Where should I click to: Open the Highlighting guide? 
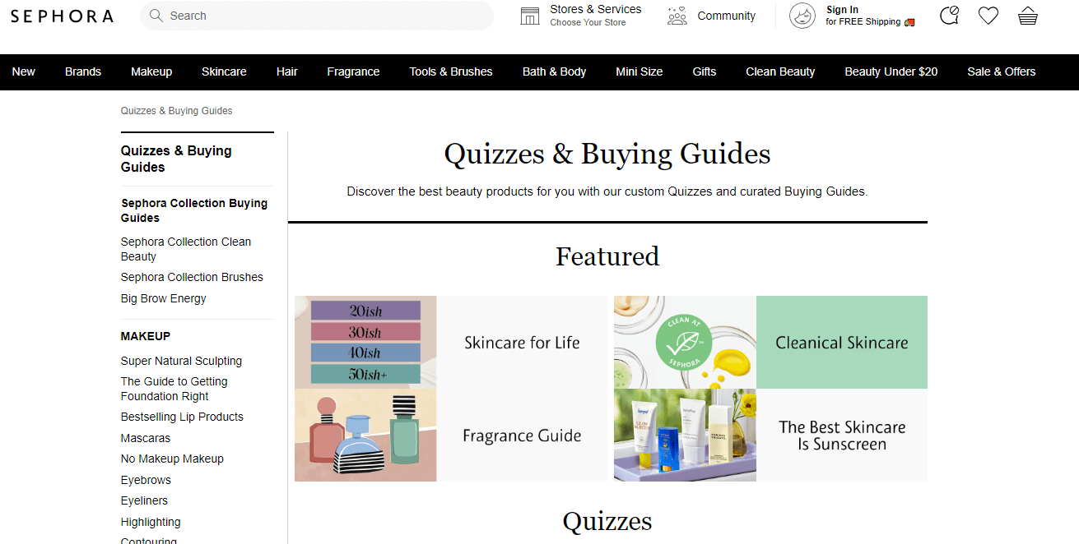(x=151, y=522)
